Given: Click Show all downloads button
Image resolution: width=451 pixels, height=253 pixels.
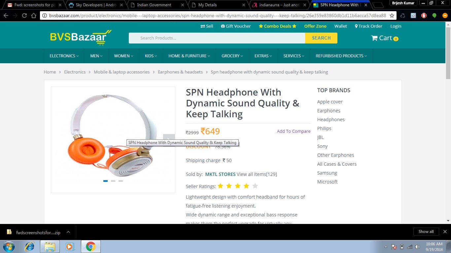Looking at the screenshot, I should click(x=426, y=232).
